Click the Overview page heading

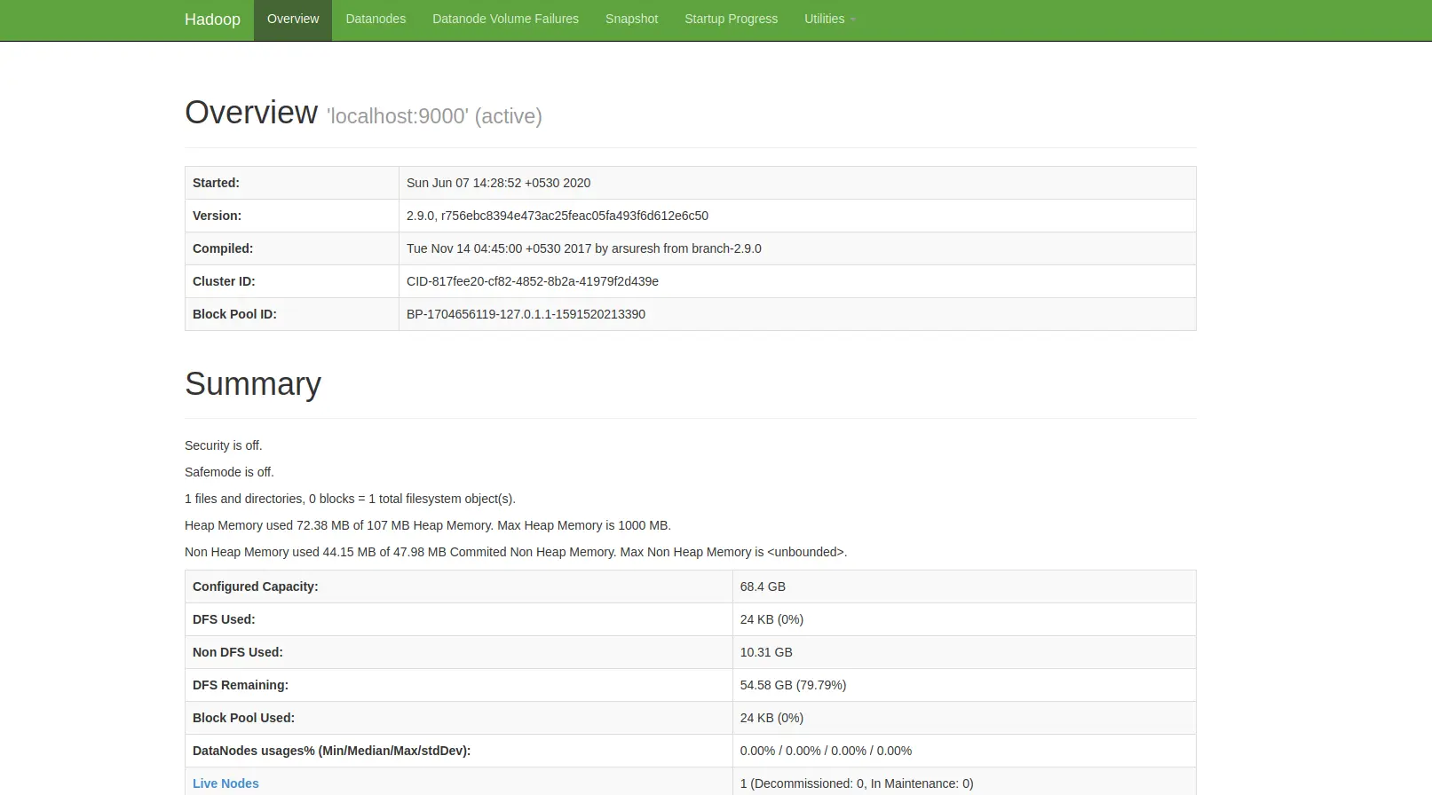tap(251, 113)
